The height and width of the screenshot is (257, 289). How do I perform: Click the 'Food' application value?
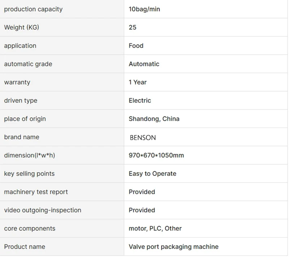point(136,46)
